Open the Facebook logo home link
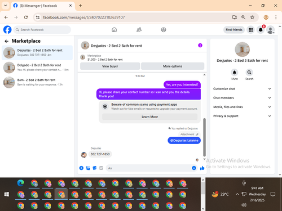 click(7, 30)
